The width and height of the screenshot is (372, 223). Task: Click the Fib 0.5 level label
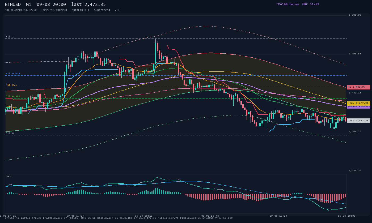click(x=11, y=85)
